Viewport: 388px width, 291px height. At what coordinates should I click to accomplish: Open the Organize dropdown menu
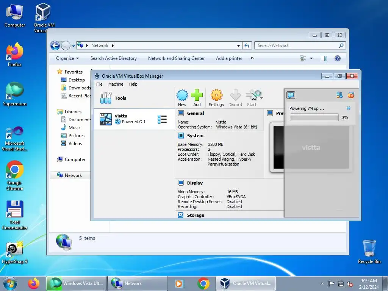tap(67, 58)
